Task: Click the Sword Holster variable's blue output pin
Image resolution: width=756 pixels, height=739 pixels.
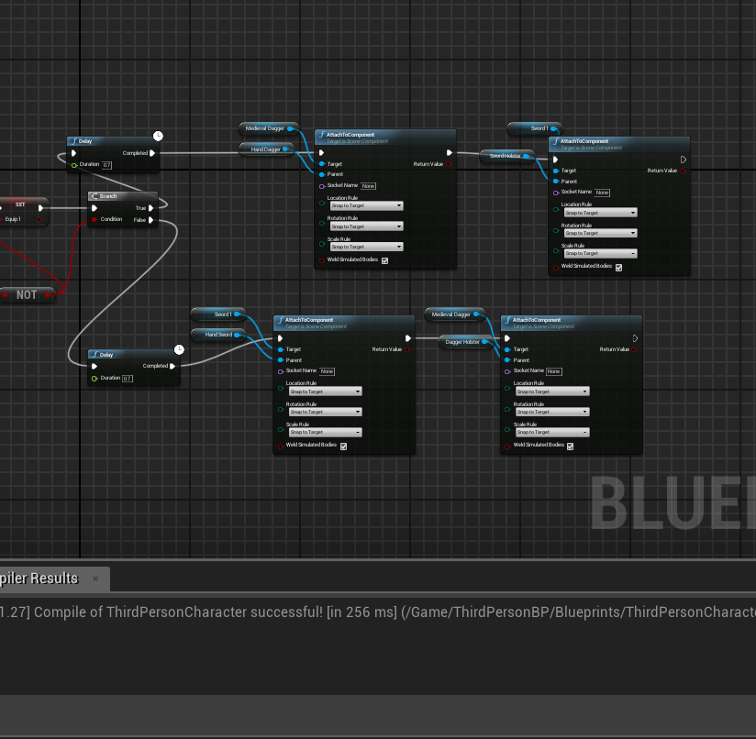Action: click(x=526, y=156)
